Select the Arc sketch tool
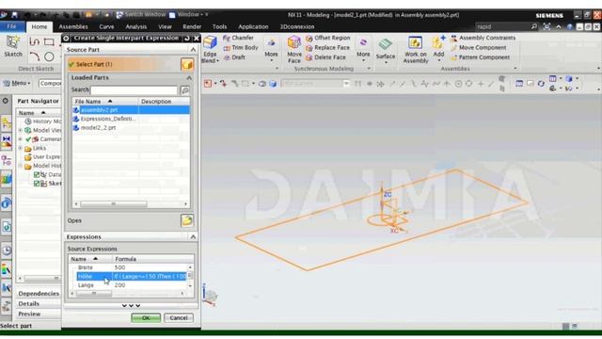This screenshot has width=602, height=339. [x=35, y=56]
